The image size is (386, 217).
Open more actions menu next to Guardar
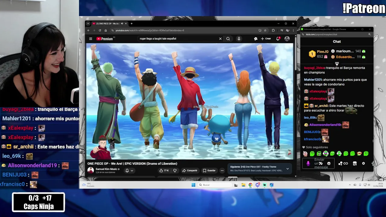point(222,171)
